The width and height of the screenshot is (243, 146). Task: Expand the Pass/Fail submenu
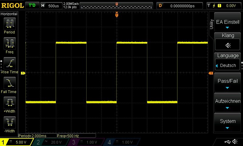pyautogui.click(x=228, y=83)
